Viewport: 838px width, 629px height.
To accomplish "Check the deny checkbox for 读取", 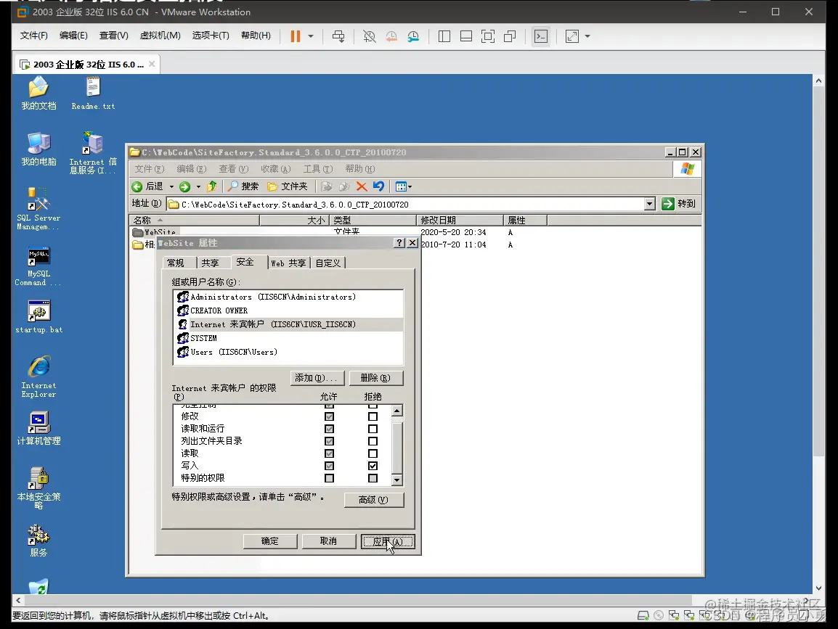I will [x=373, y=453].
